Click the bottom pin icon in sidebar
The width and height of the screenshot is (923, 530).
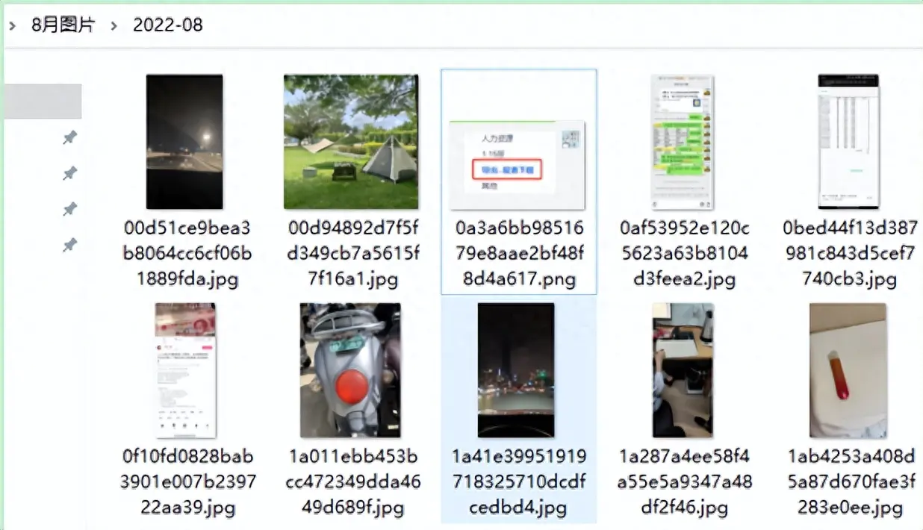[69, 244]
